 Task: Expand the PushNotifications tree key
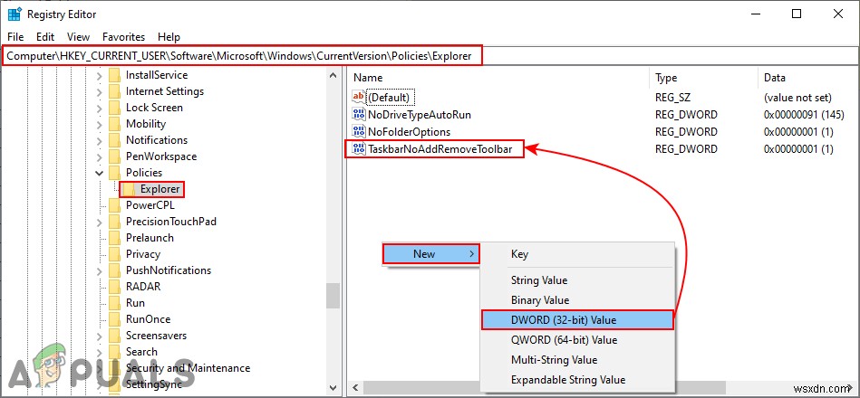click(x=99, y=270)
